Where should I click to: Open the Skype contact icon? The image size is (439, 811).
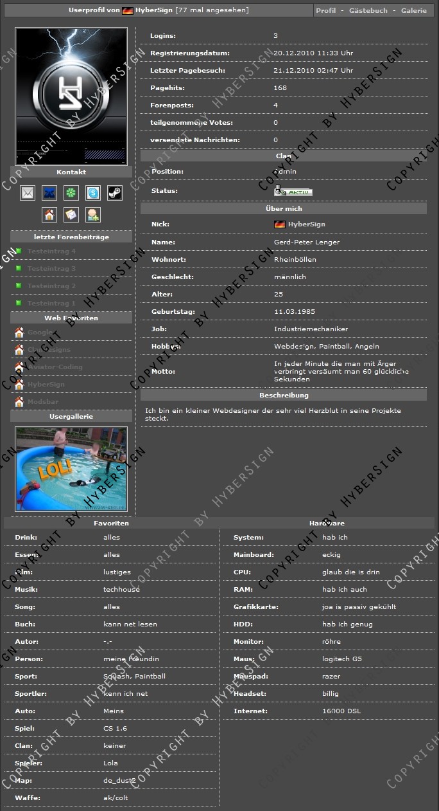tap(93, 193)
